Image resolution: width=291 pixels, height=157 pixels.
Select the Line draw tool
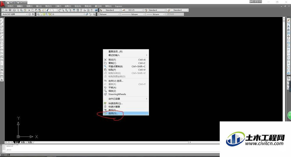coord(2,20)
